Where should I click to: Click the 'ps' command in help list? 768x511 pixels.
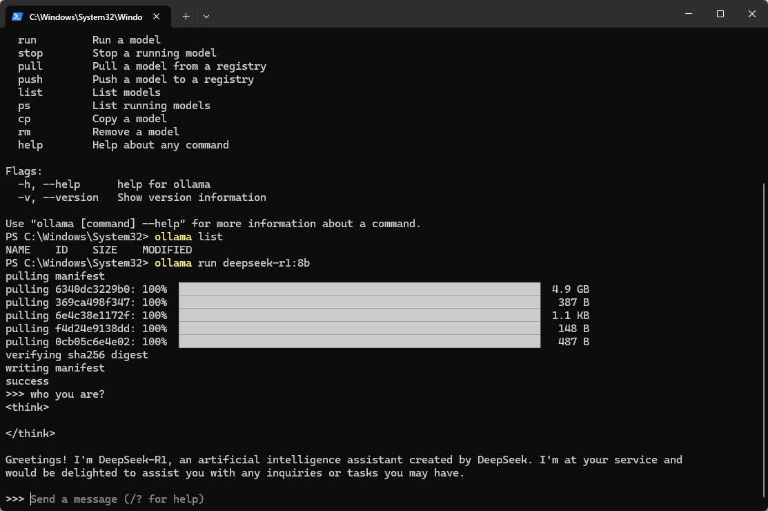[24, 106]
